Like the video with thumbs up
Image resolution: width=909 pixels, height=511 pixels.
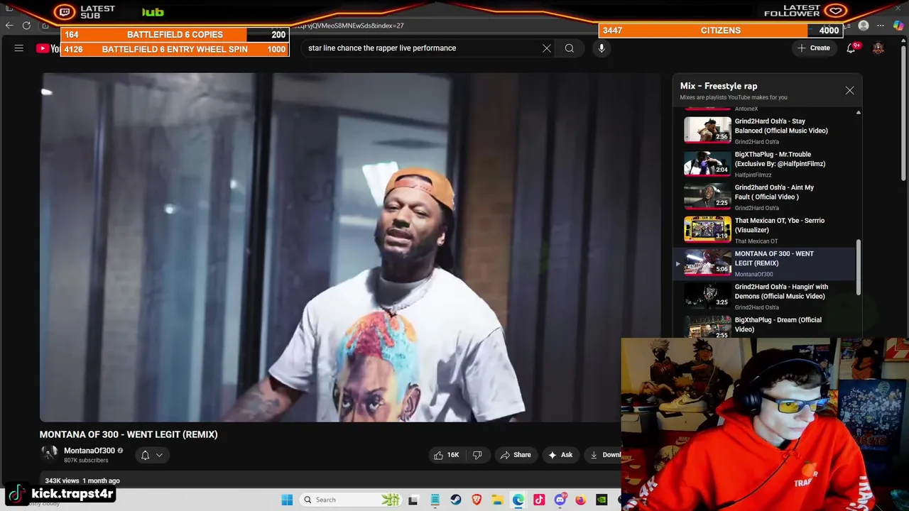coord(446,455)
